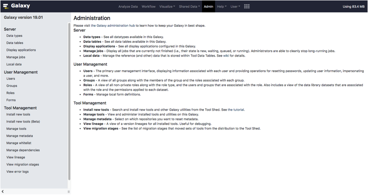Screen dimensions: 368x195
Task: Click bold Manage jobs in main list
Action: tap(93, 51)
